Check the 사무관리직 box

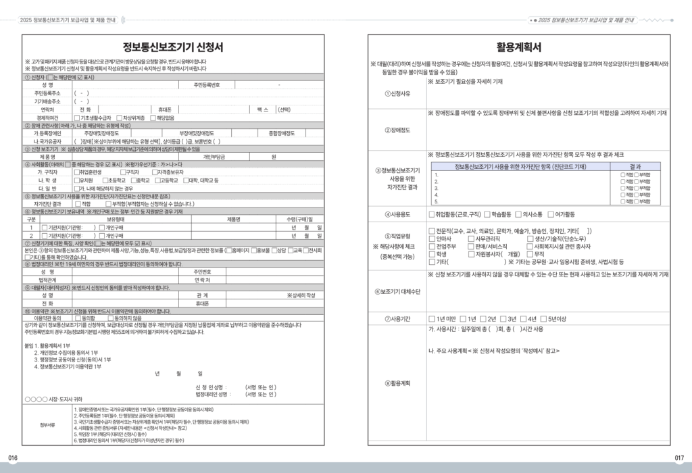point(471,239)
